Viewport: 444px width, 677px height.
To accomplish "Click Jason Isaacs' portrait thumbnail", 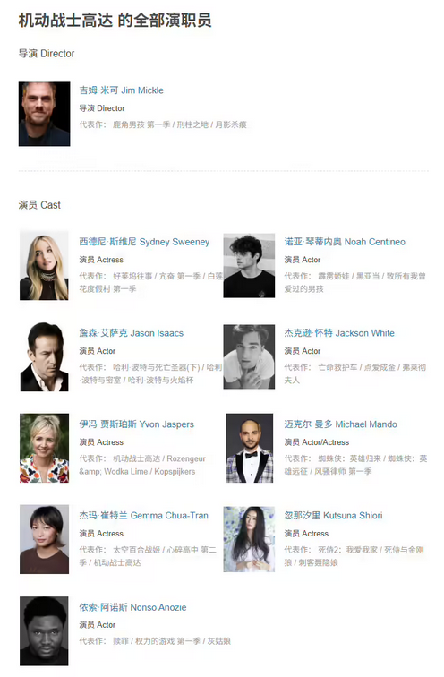I will (44, 357).
